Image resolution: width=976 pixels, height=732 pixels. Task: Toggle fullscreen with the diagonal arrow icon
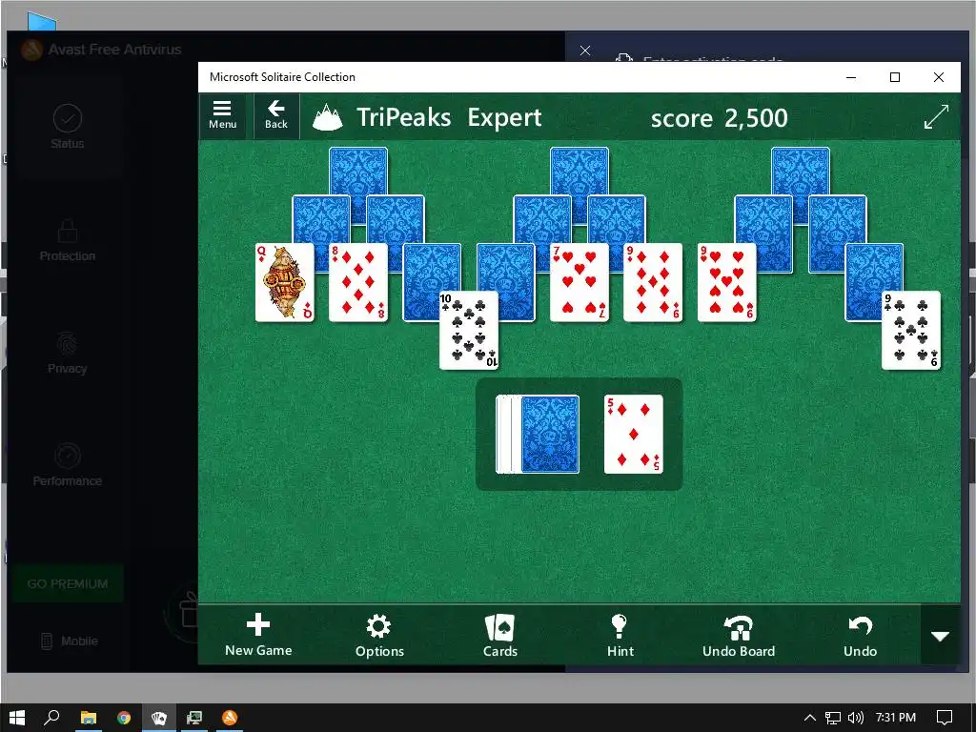[936, 116]
